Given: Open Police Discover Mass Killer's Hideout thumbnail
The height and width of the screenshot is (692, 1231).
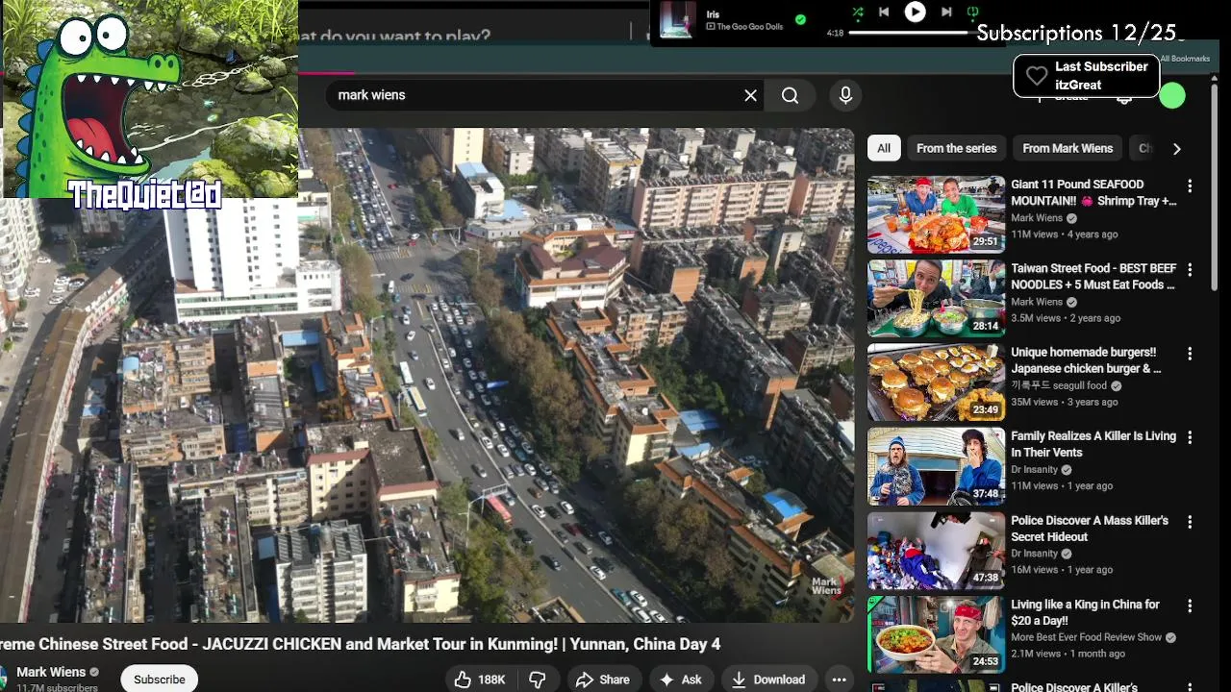Looking at the screenshot, I should point(936,551).
